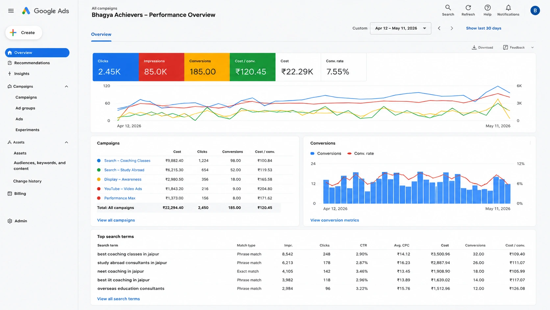550x310 pixels.
Task: Click the Match type column header
Action: pos(246,245)
